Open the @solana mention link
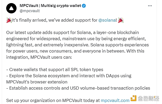 click(x=107, y=20)
